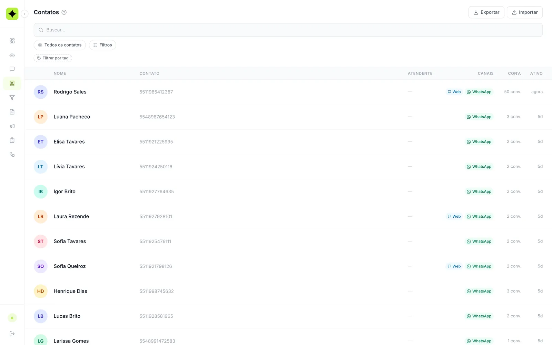The width and height of the screenshot is (552, 345).
Task: Open the bot icon in sidebar
Action: click(x=12, y=55)
